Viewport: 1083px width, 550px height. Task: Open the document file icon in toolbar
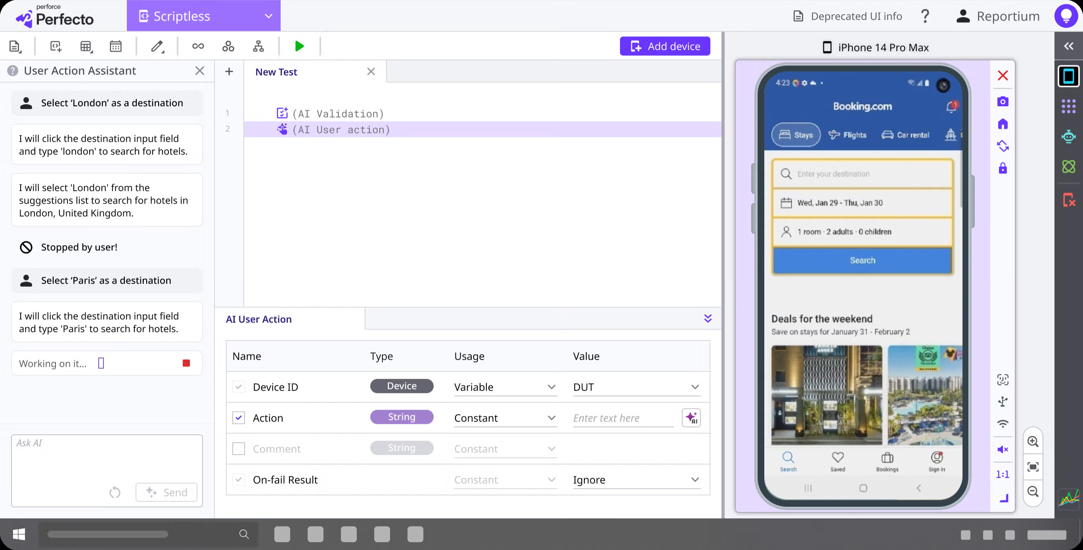pos(15,46)
